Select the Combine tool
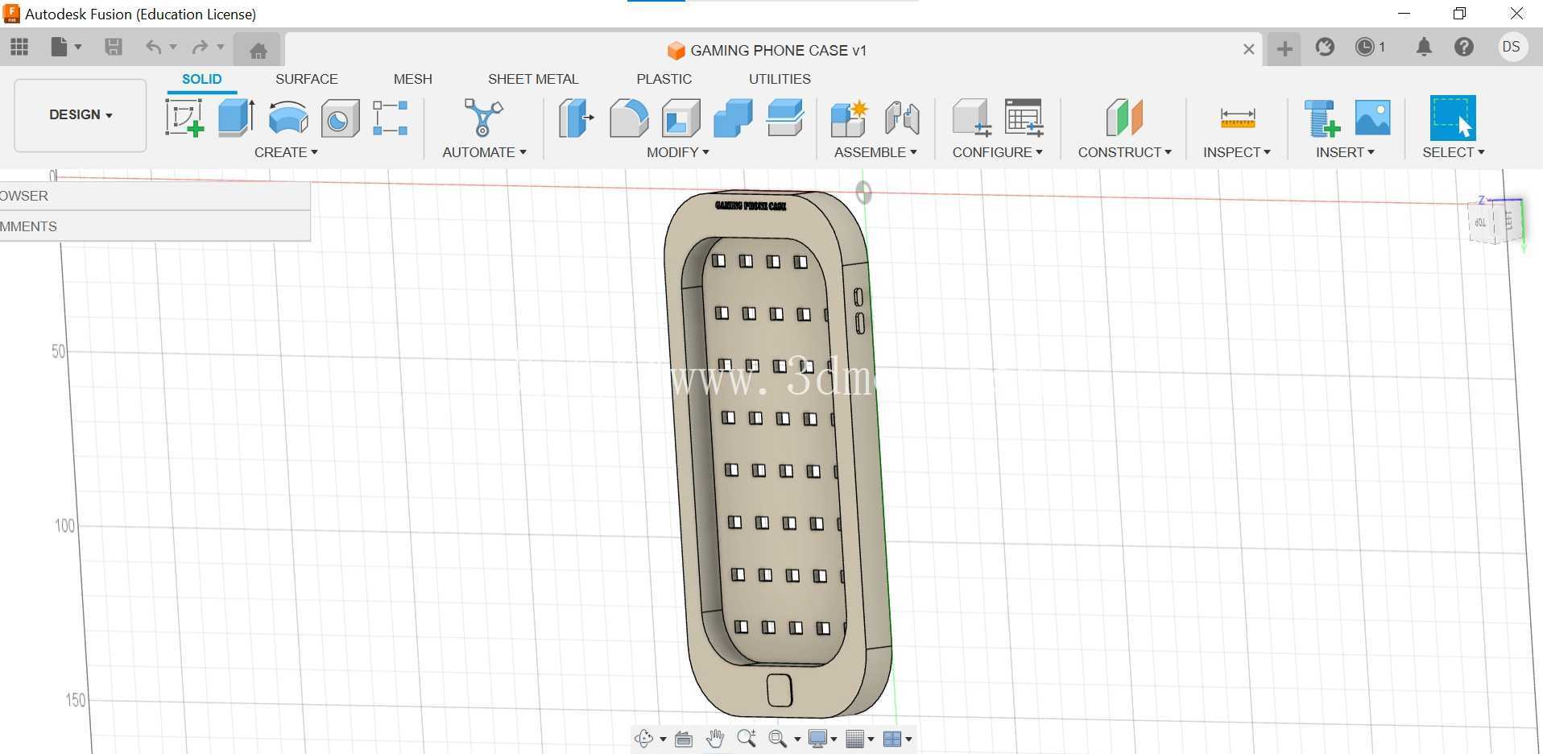This screenshot has height=754, width=1543. pos(733,118)
